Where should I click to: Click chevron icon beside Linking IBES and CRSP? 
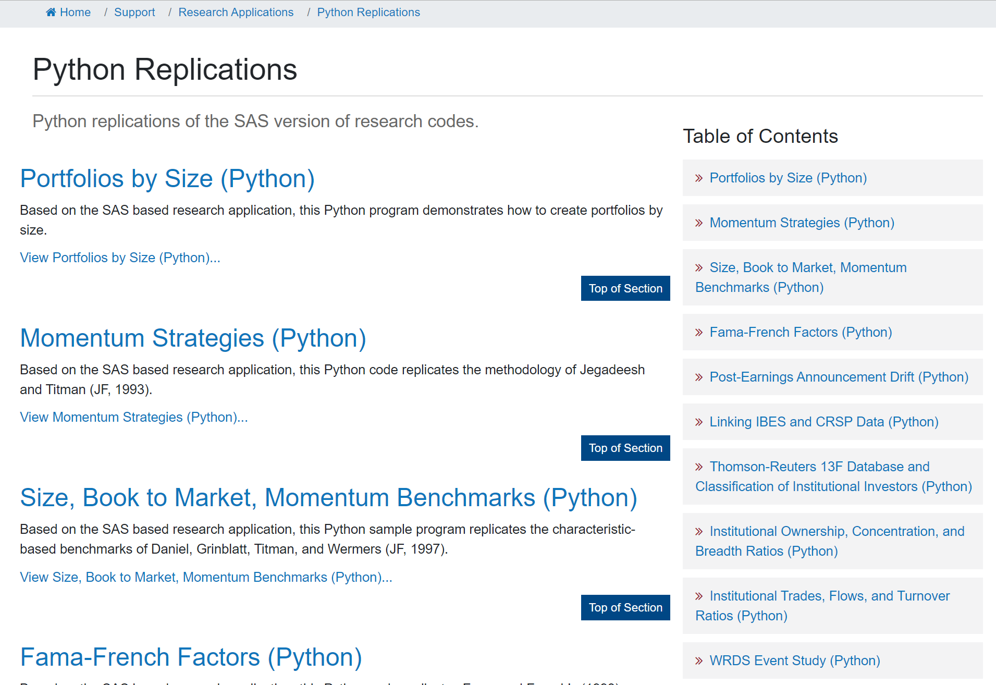(x=699, y=422)
